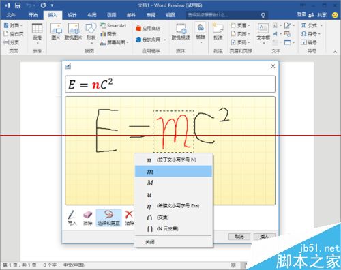Open the Page Number (页码) dropdown
Viewport: 341px width, 270px height.
[x=240, y=42]
